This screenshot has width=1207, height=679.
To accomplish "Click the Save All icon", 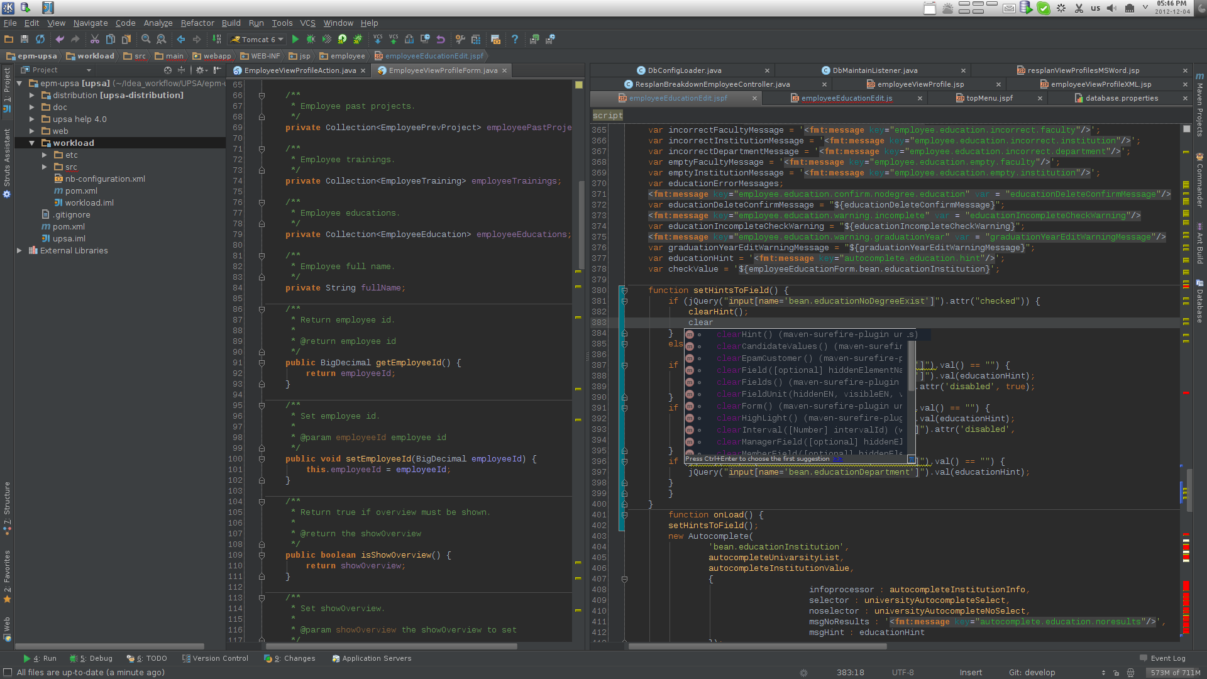I will [x=25, y=39].
